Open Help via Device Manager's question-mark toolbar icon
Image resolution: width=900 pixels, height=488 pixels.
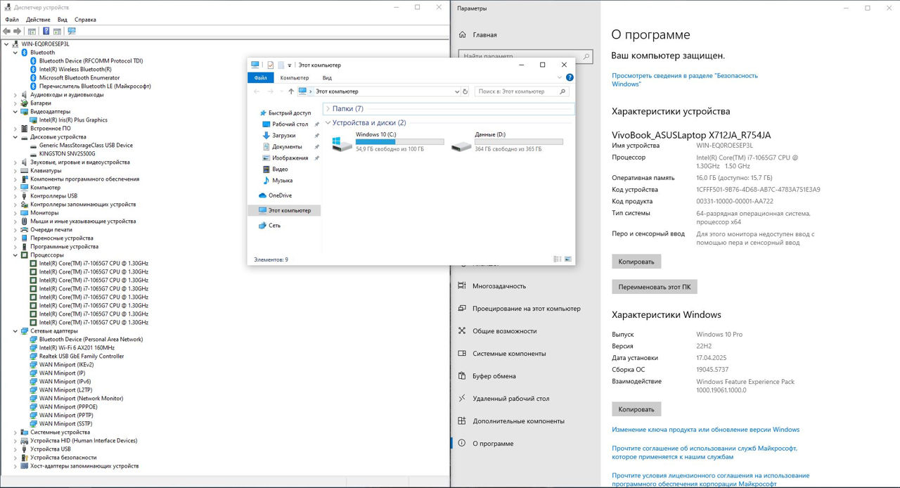[x=46, y=31]
